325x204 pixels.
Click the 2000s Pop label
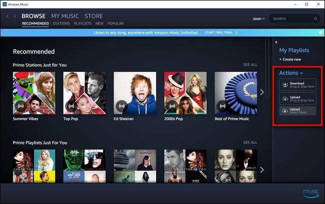173,119
